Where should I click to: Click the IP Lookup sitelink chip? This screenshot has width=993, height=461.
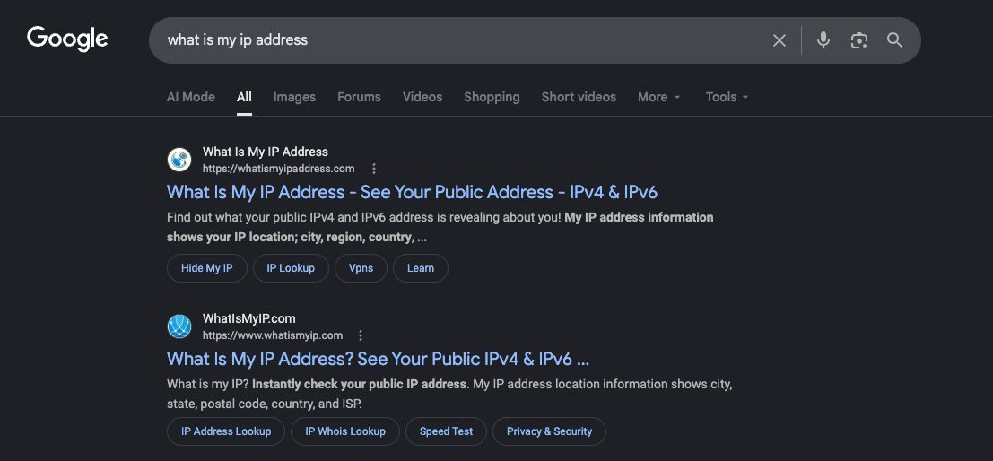click(x=291, y=268)
